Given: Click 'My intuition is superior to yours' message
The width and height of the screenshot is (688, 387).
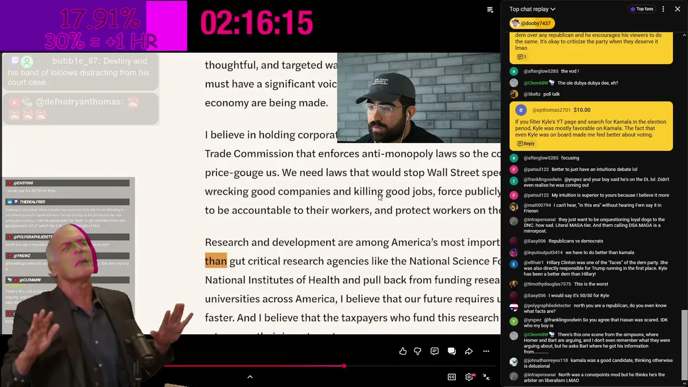Looking at the screenshot, I should point(610,196).
